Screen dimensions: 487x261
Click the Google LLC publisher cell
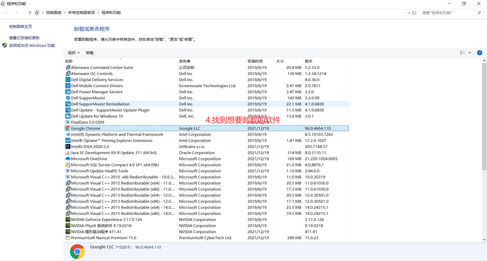[x=189, y=128]
